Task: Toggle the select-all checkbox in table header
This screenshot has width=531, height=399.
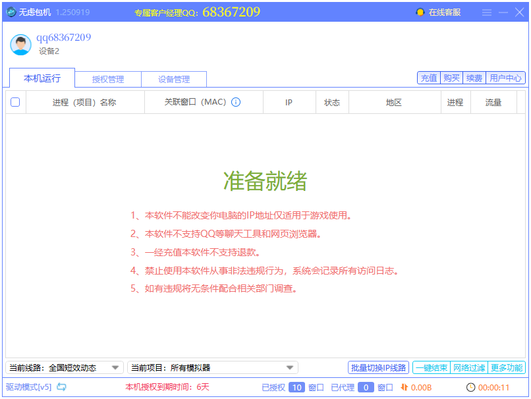Action: pos(15,102)
